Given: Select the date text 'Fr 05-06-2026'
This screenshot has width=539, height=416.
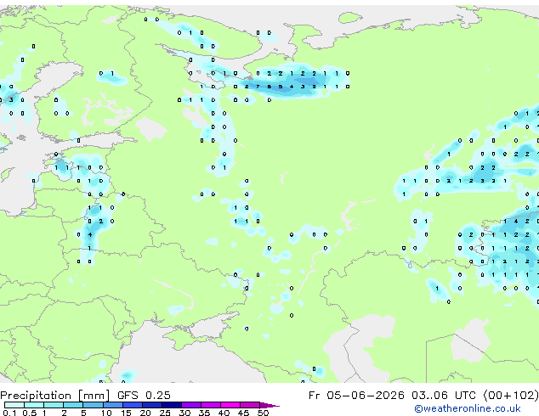Looking at the screenshot, I should coord(356,396).
